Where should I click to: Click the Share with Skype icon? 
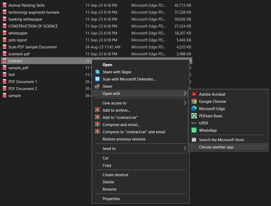[x=98, y=72]
